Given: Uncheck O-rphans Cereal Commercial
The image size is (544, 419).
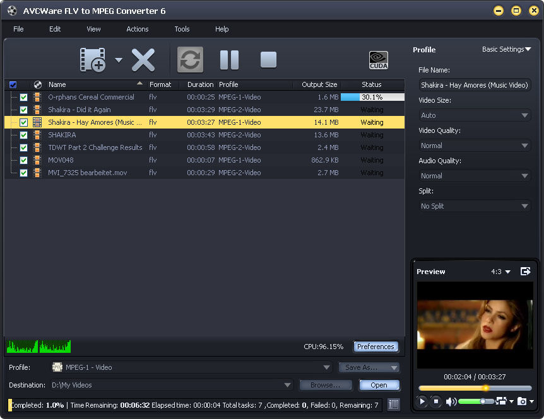Looking at the screenshot, I should 23,97.
